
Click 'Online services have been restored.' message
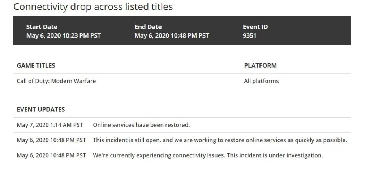click(x=141, y=125)
